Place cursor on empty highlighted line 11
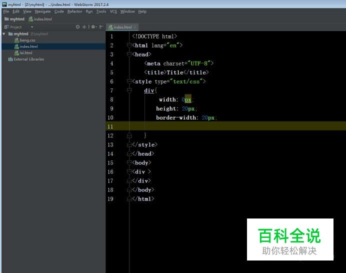 225,126
